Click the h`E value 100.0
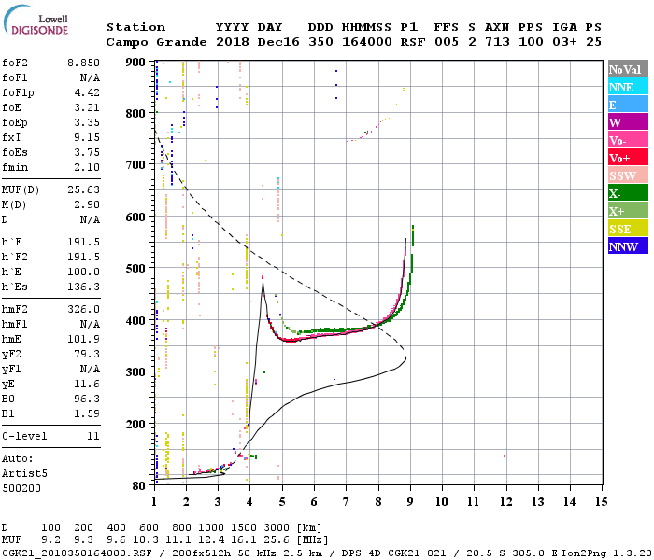The height and width of the screenshot is (560, 654). point(84,273)
